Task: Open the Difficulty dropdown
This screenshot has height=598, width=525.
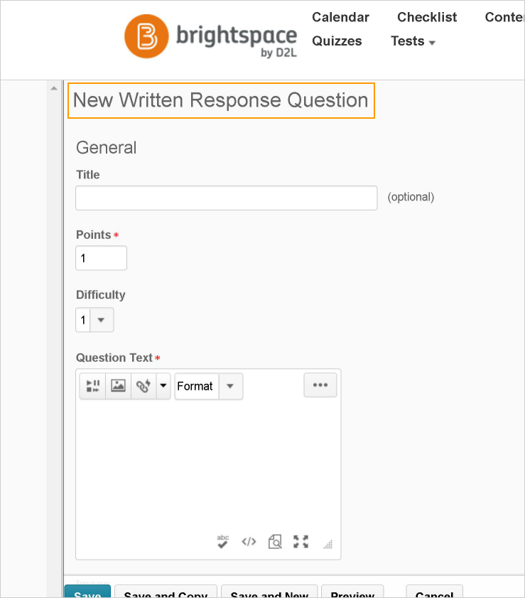Action: point(94,320)
